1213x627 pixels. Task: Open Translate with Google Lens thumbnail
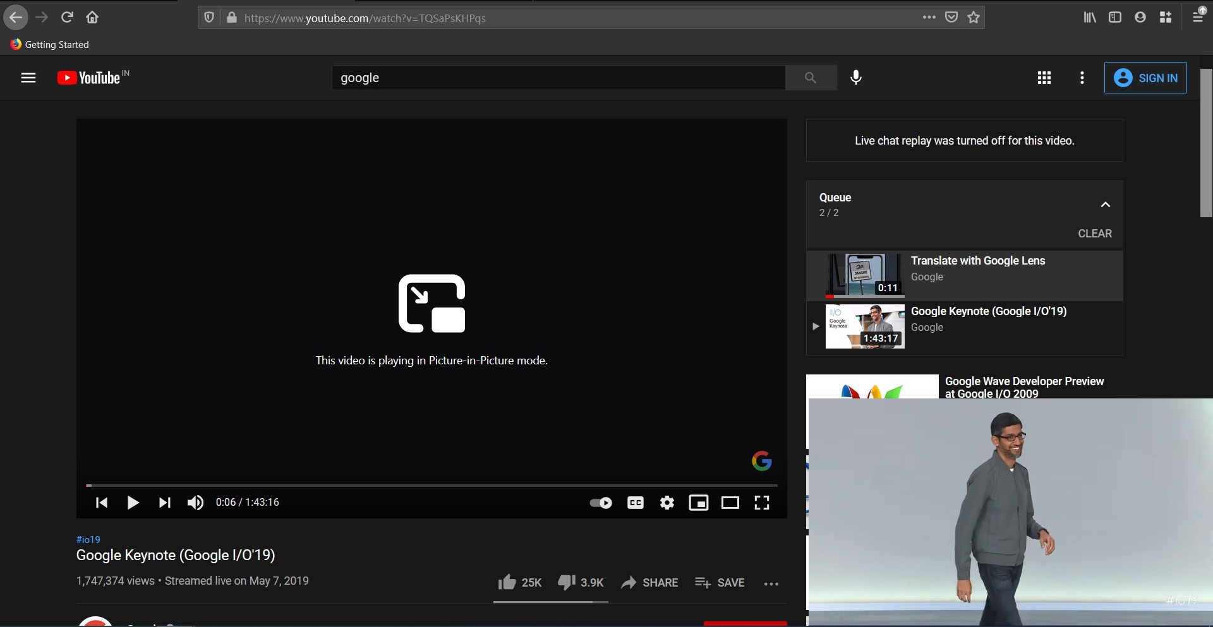coord(865,276)
